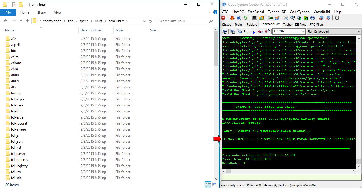362x188 pixels.
Task: Click the gear with binary digits icon
Action: pyautogui.click(x=292, y=18)
